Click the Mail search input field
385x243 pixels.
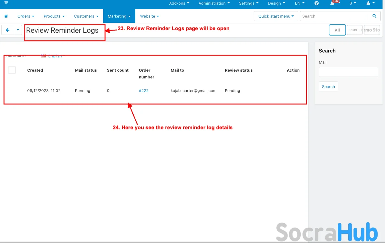click(x=348, y=72)
